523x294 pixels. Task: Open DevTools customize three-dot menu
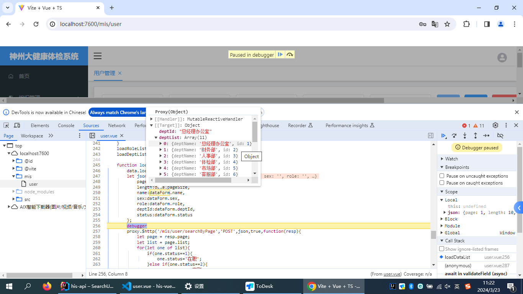tap(506, 125)
